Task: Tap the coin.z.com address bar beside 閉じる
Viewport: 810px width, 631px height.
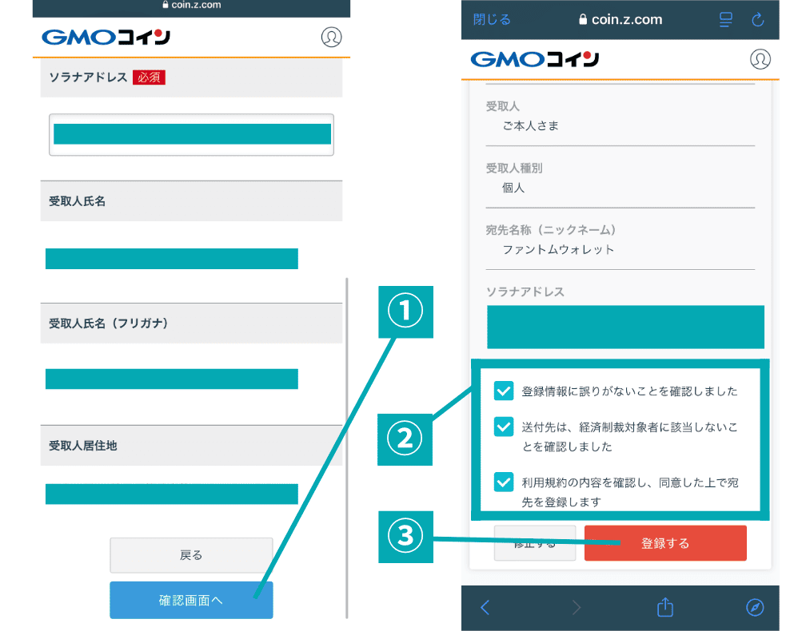Action: pyautogui.click(x=620, y=20)
